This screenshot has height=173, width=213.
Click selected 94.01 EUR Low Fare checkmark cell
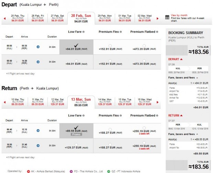click(x=76, y=47)
